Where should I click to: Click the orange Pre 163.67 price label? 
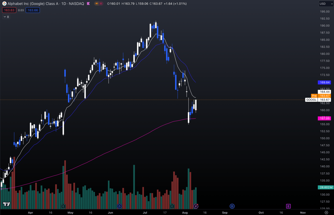point(321,96)
